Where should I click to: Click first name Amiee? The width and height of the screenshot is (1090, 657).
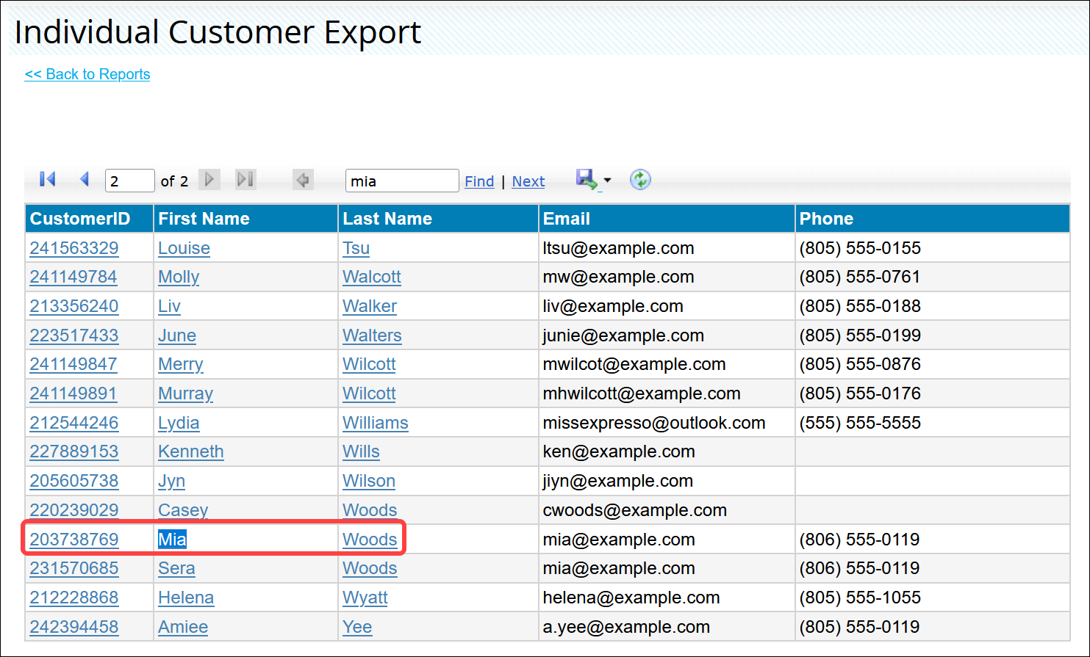(x=183, y=627)
